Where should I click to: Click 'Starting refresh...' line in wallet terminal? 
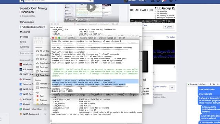point(62,89)
